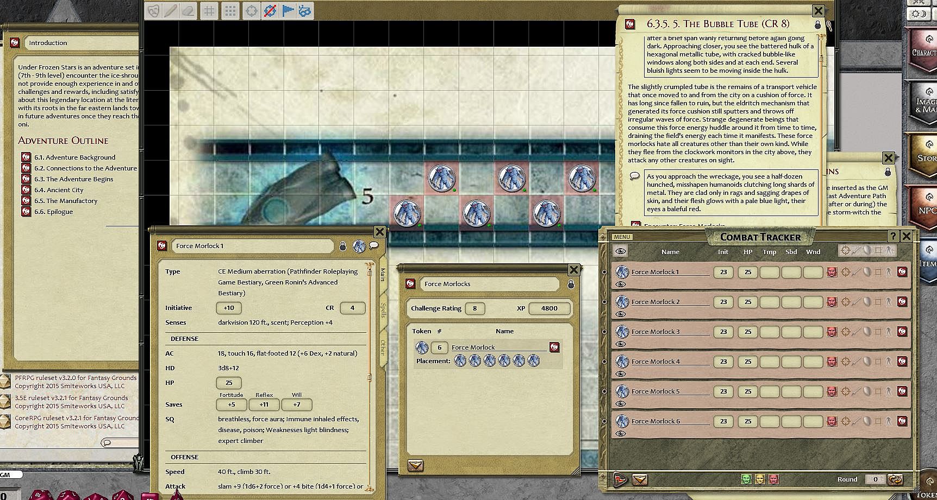Viewport: 937px width, 500px height.
Task: Open the Characters sidebar button
Action: coord(923,52)
